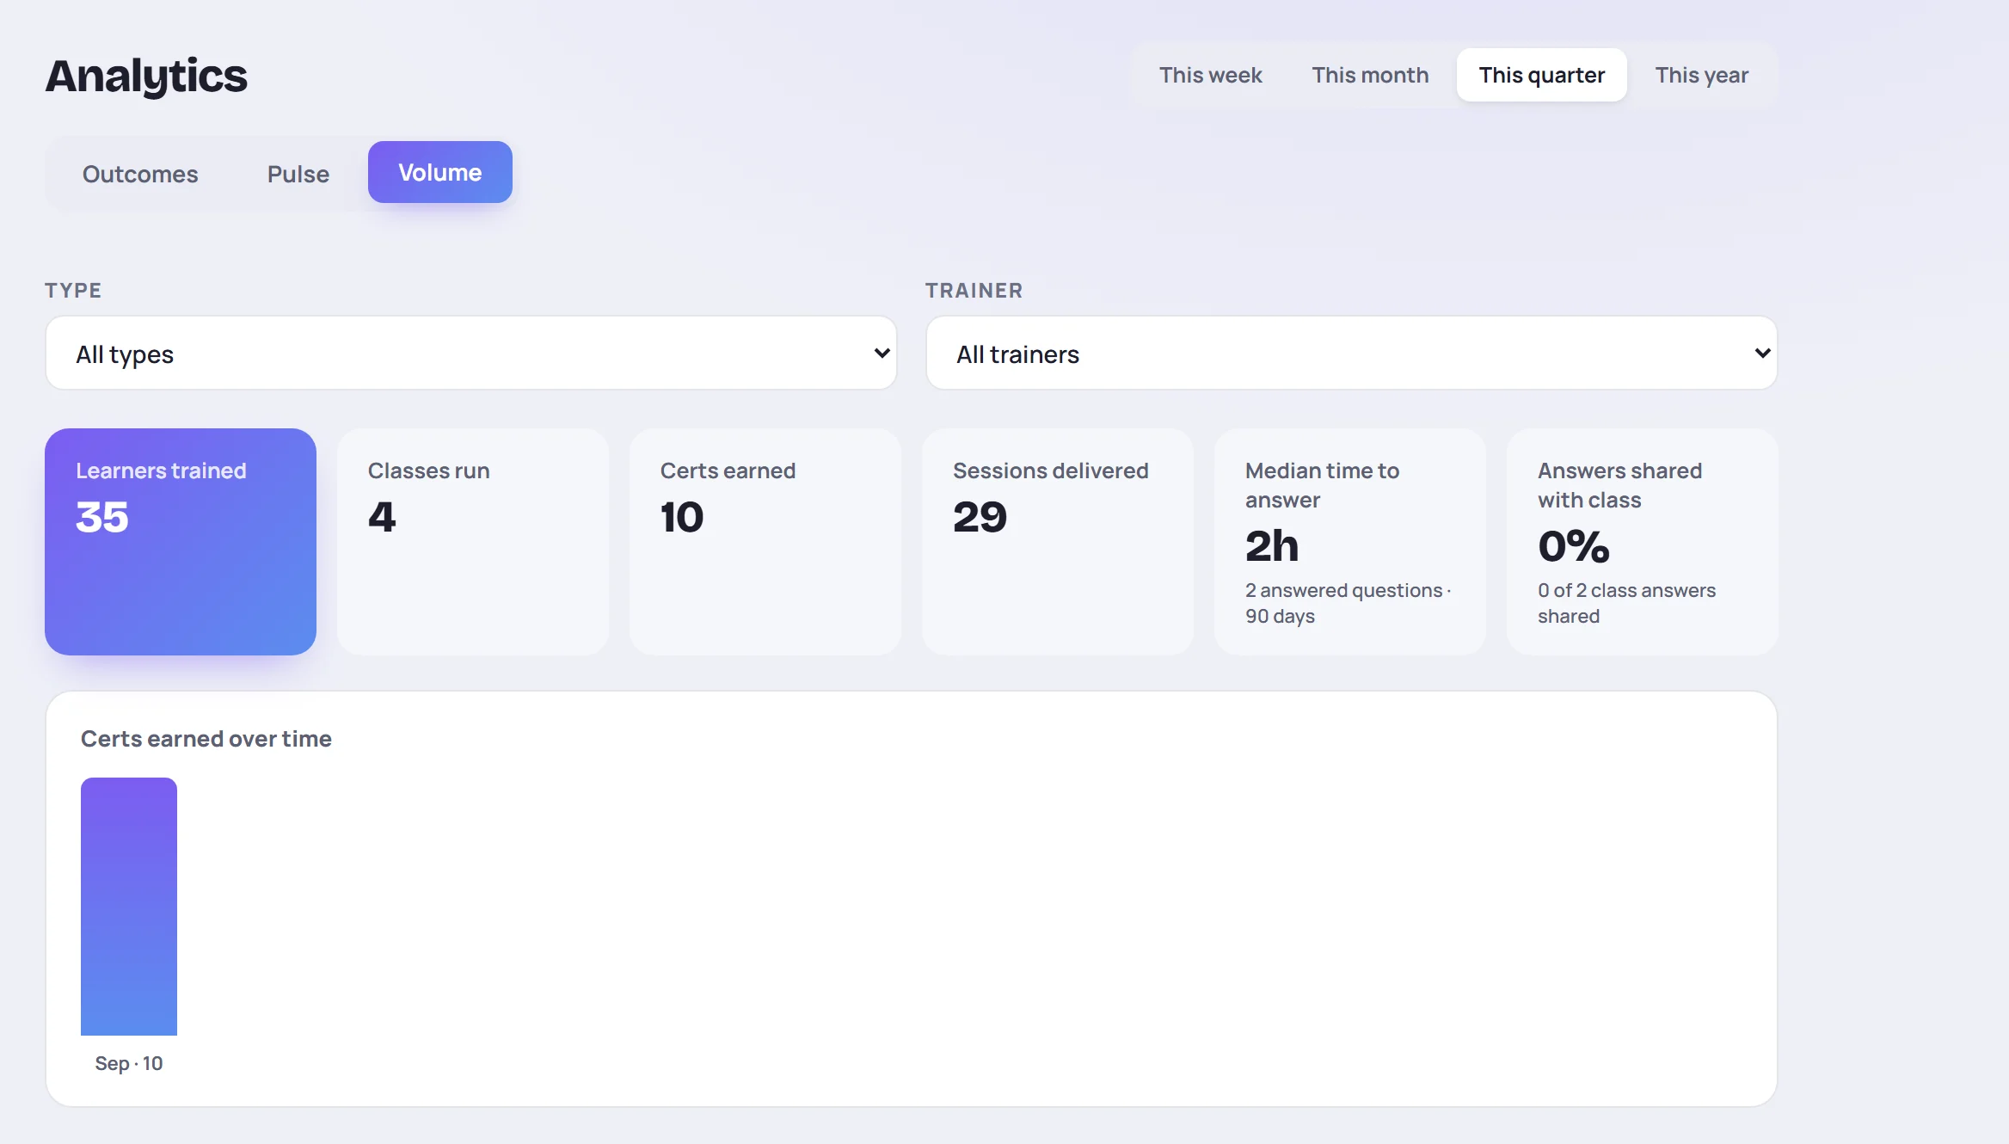Click '0 of 2 class answers shared' text
This screenshot has width=2009, height=1144.
pyautogui.click(x=1627, y=603)
